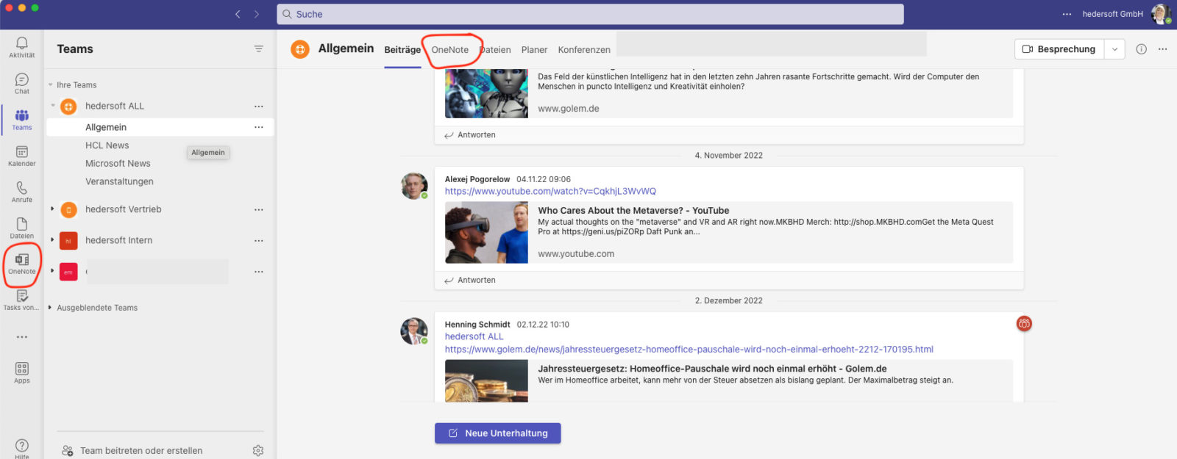Collapse the Ihre Teams section
1177x459 pixels.
click(51, 85)
